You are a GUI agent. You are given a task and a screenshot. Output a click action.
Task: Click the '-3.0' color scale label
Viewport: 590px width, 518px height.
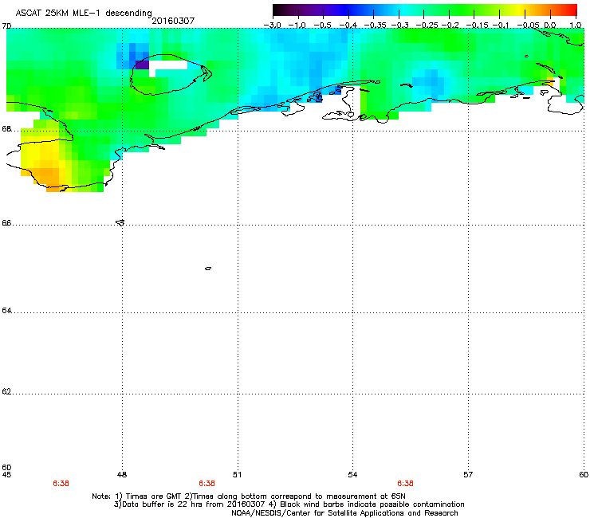coord(273,25)
